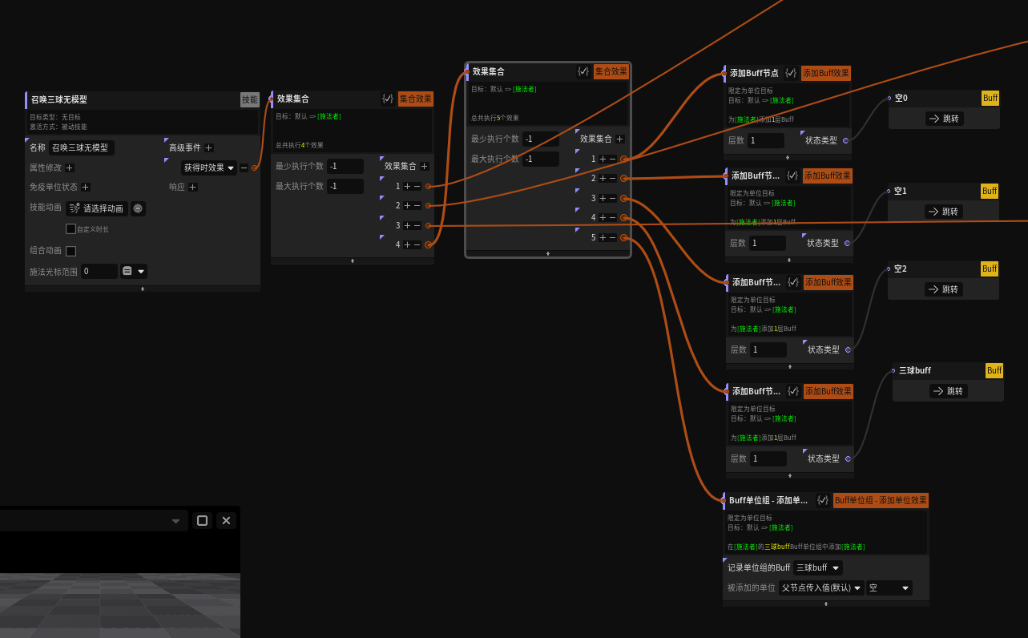Expand the bottom of the Buff单位组 node
Viewport: 1028px width, 638px height.
coord(826,604)
